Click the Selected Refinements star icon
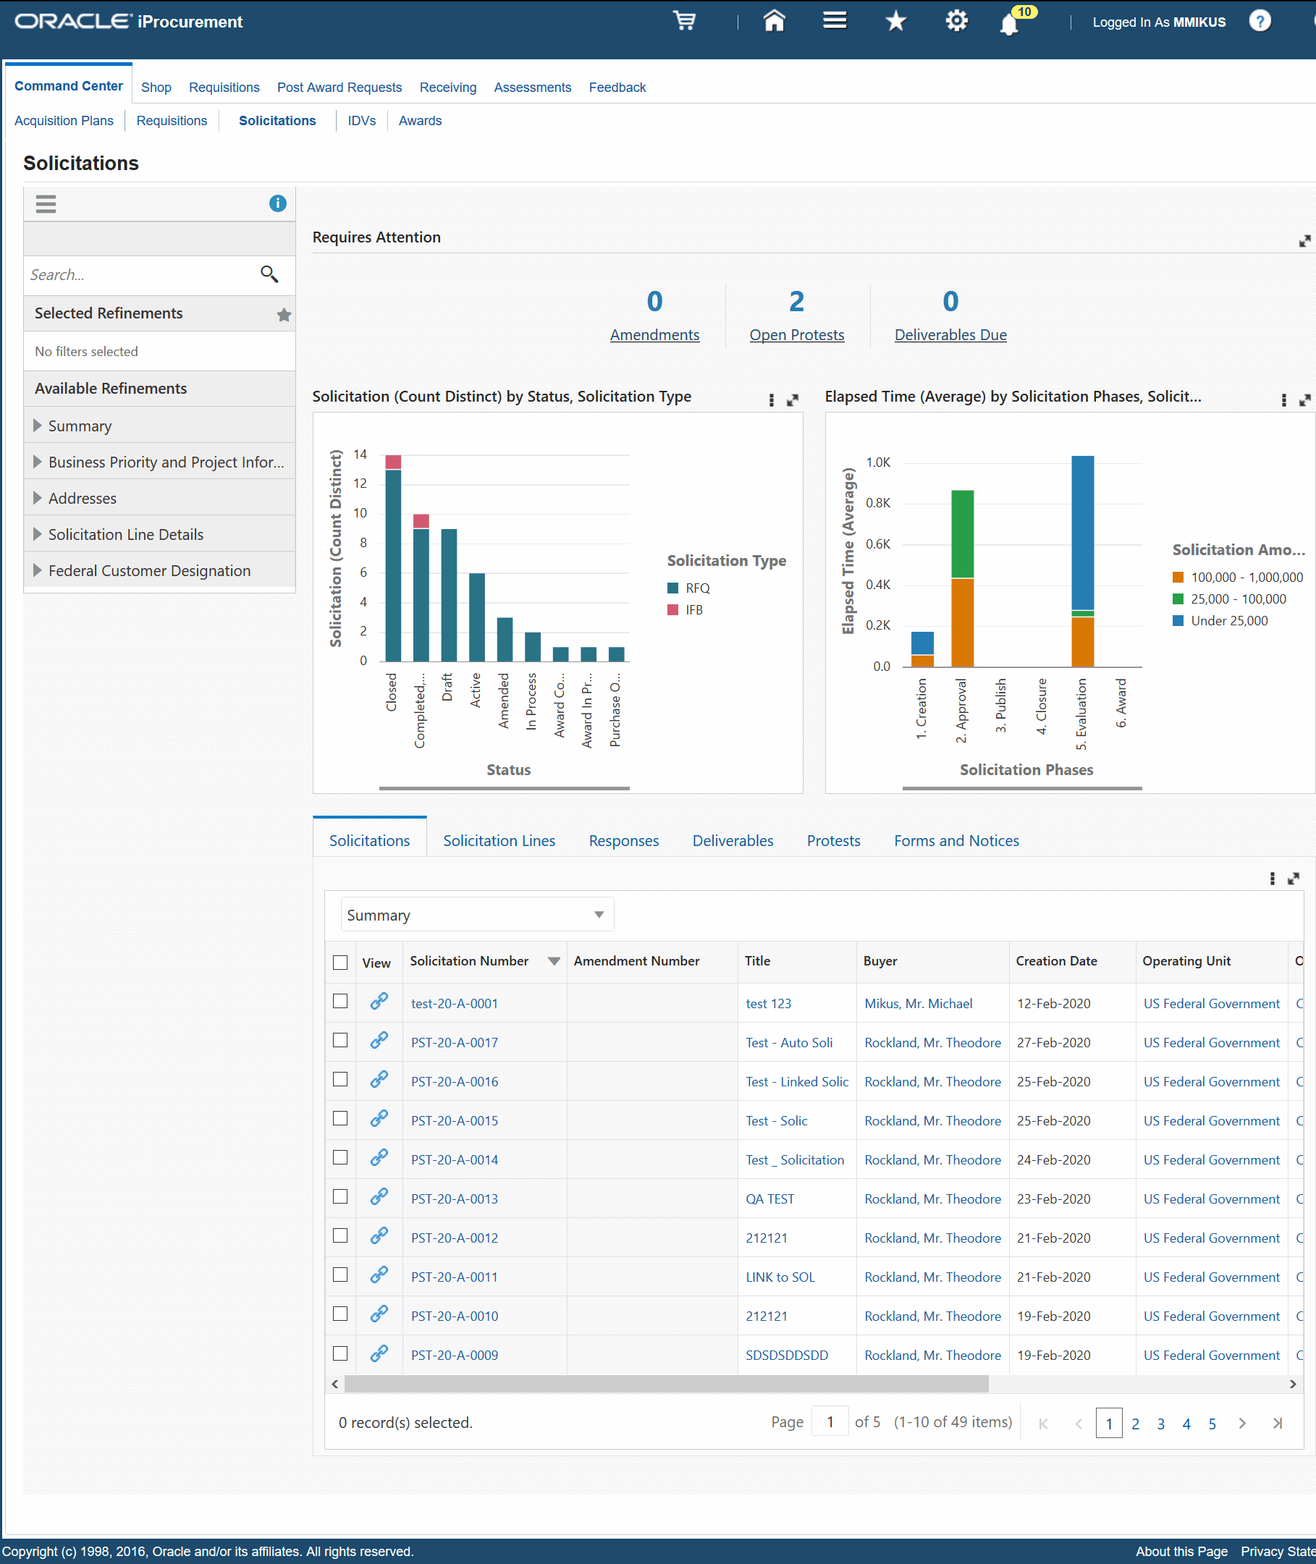1316x1564 pixels. click(284, 315)
